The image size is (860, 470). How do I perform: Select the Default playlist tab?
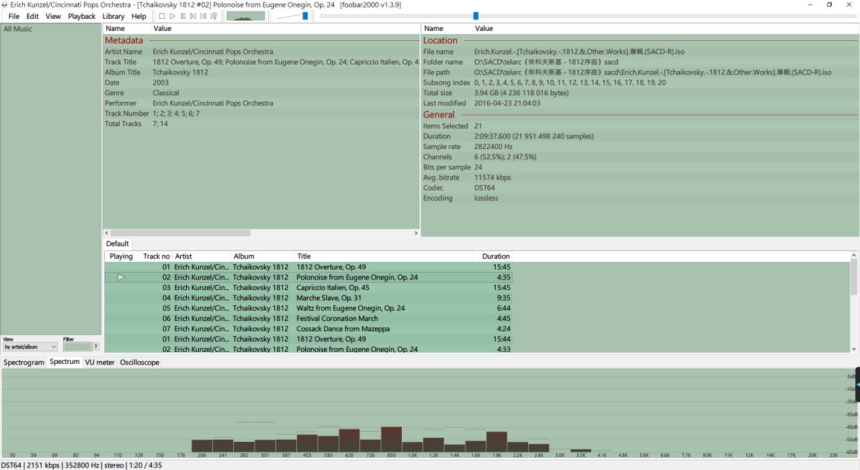(118, 244)
